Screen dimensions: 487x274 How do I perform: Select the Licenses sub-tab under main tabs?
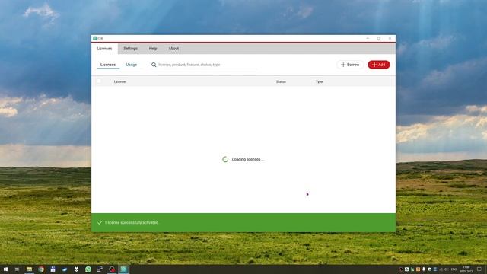pyautogui.click(x=108, y=65)
